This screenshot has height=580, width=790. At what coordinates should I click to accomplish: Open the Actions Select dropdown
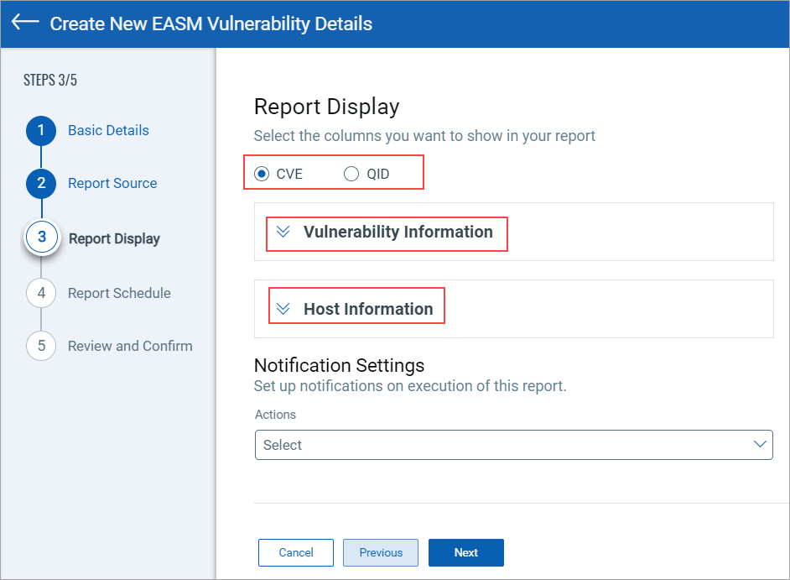[514, 445]
